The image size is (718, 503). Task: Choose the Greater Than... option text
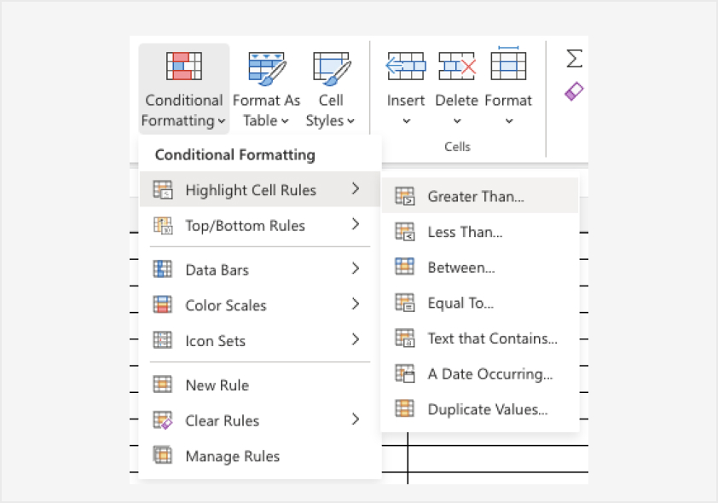(x=476, y=197)
